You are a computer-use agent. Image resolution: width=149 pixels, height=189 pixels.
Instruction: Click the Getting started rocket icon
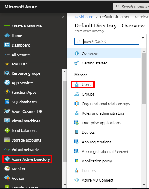click(x=76, y=63)
